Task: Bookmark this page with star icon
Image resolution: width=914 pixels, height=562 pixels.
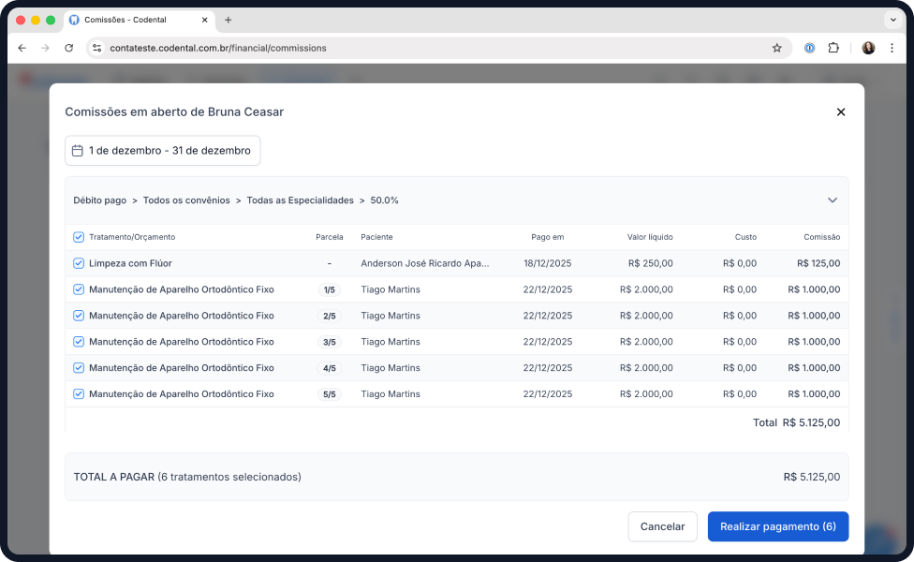Action: pos(776,48)
